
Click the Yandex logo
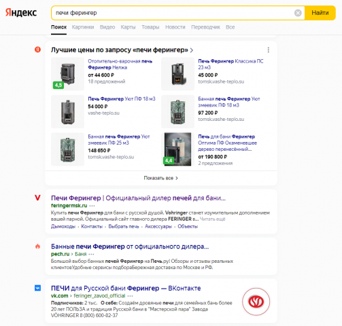tap(21, 12)
